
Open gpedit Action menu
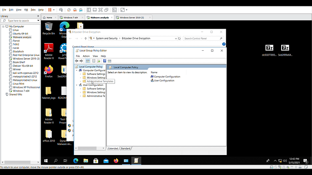click(86, 56)
